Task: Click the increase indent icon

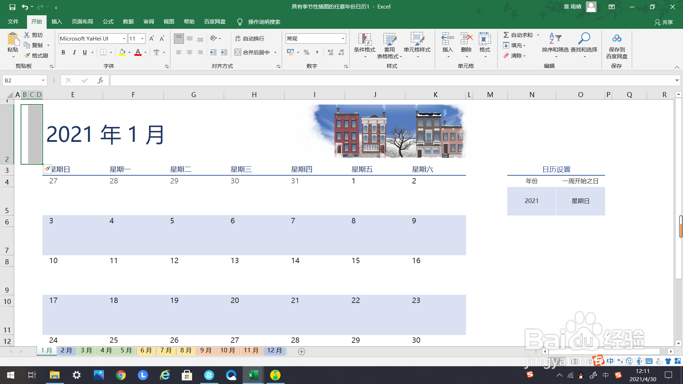Action: click(224, 52)
